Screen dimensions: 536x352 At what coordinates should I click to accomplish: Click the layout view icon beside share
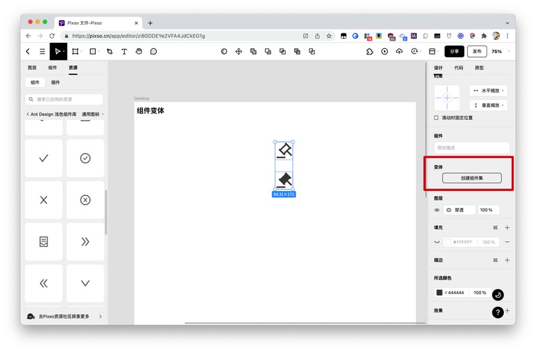point(432,52)
